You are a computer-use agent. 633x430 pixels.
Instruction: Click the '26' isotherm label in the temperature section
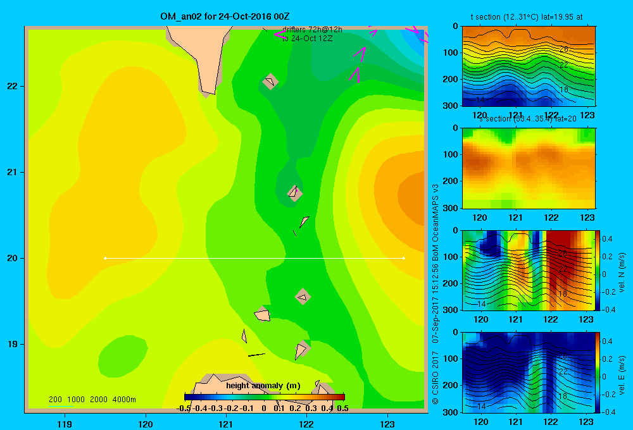[563, 49]
